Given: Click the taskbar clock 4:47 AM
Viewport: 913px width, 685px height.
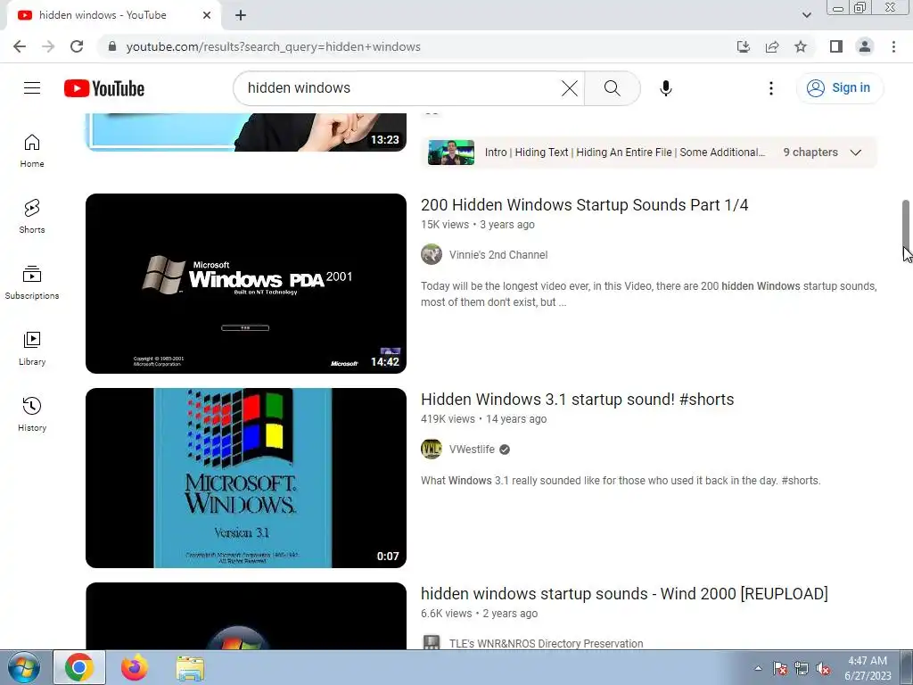Looking at the screenshot, I should 868,661.
